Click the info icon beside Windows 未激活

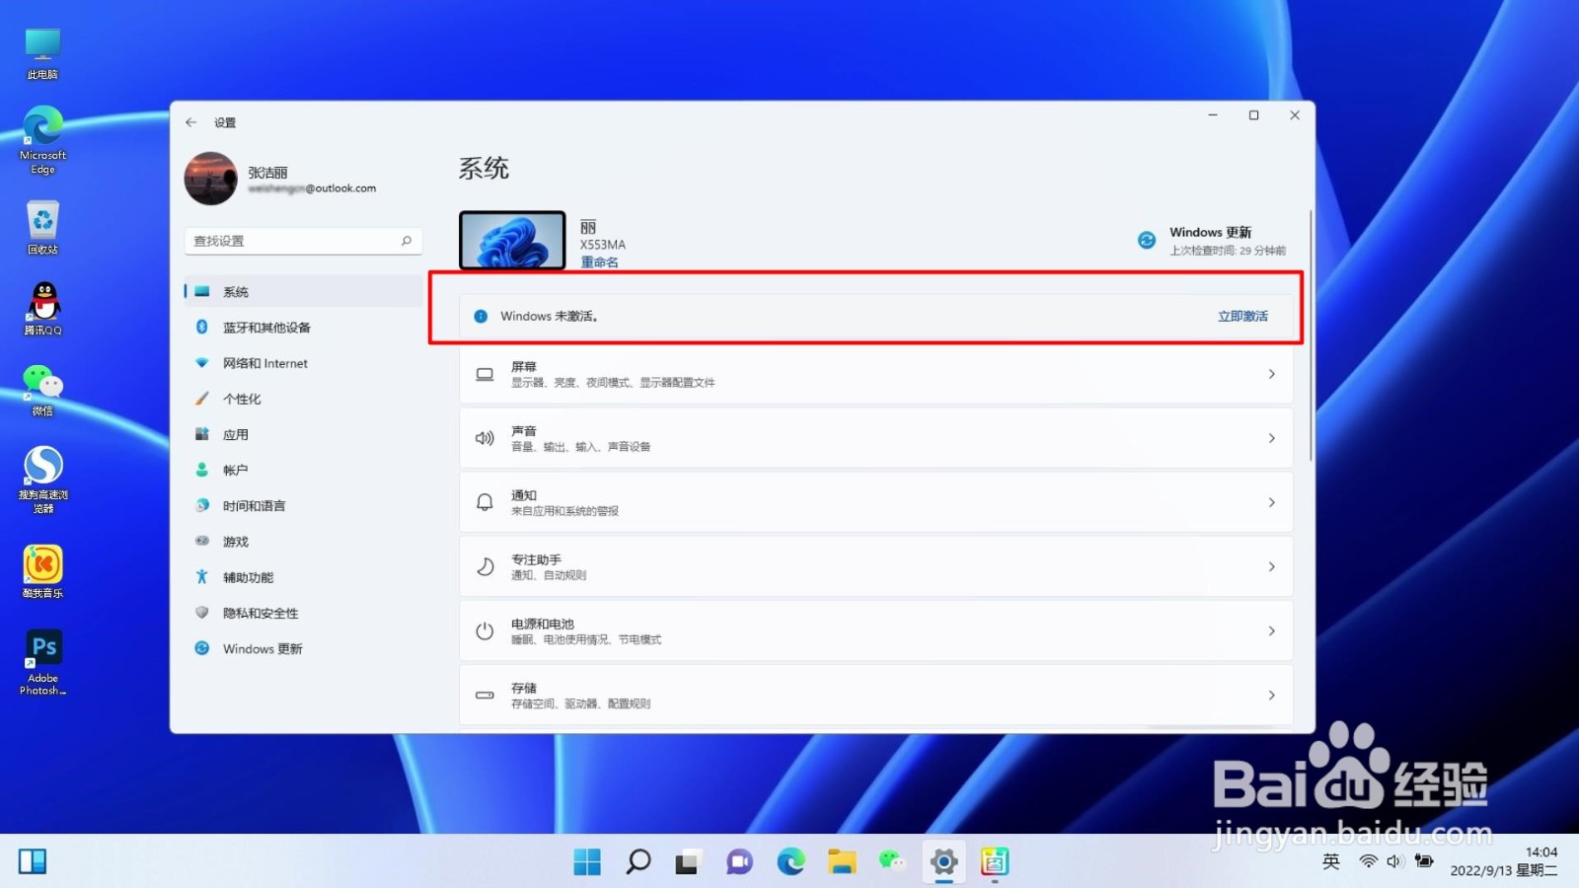481,317
